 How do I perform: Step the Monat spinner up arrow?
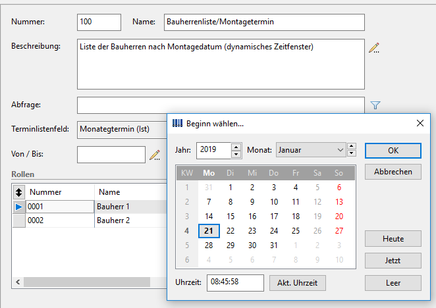[352, 146]
